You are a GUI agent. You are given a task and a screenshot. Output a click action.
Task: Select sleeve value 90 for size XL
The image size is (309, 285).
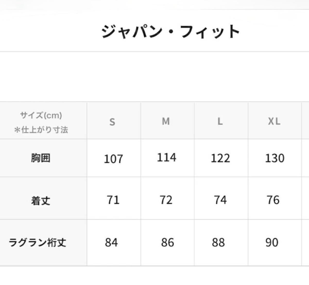click(272, 243)
